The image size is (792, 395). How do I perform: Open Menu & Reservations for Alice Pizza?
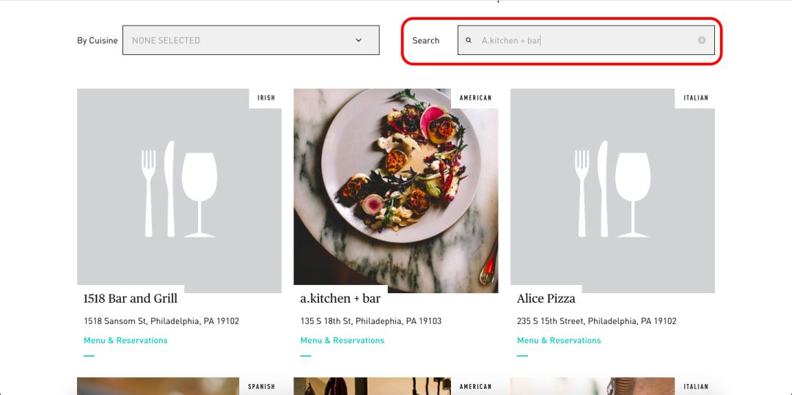pos(559,341)
